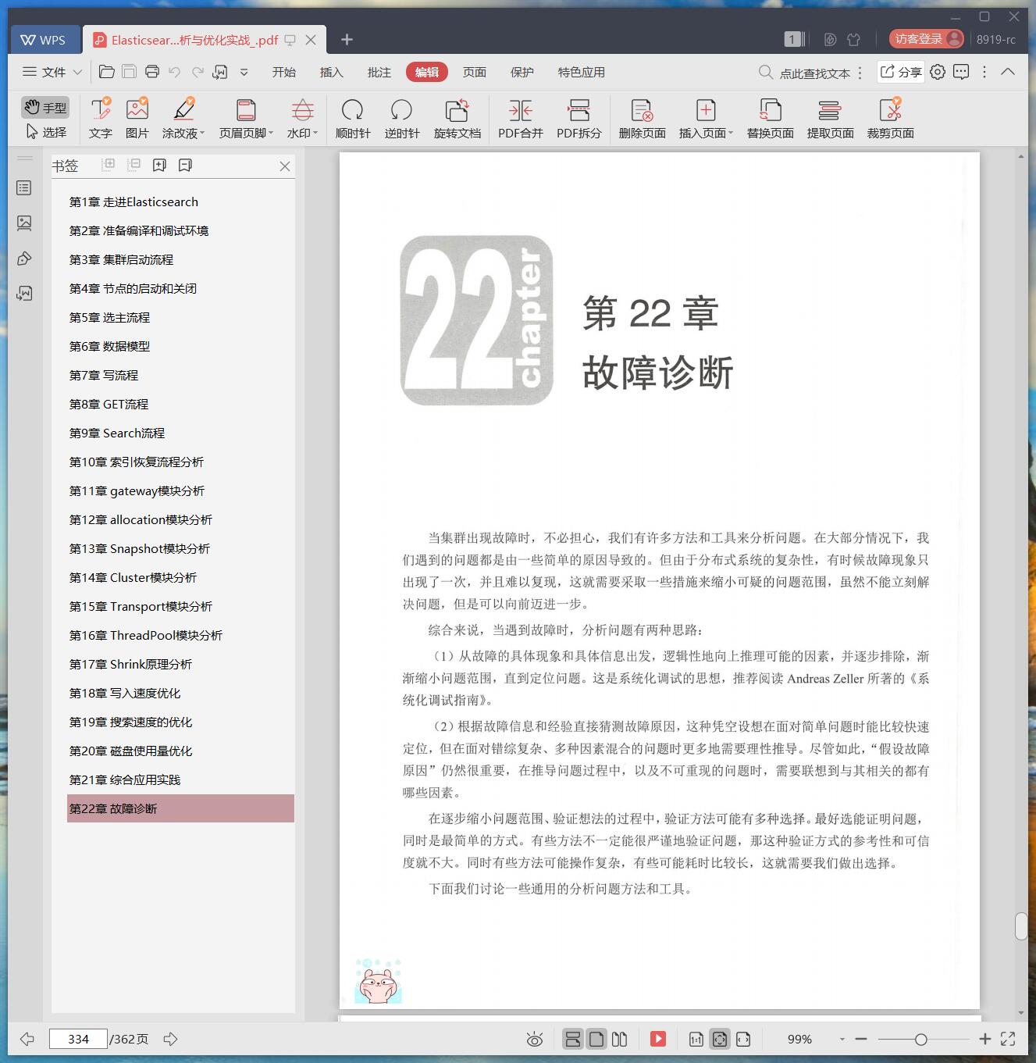The image size is (1036, 1063).
Task: Expand the Header and Footer dropdown arrow
Action: pyautogui.click(x=271, y=134)
